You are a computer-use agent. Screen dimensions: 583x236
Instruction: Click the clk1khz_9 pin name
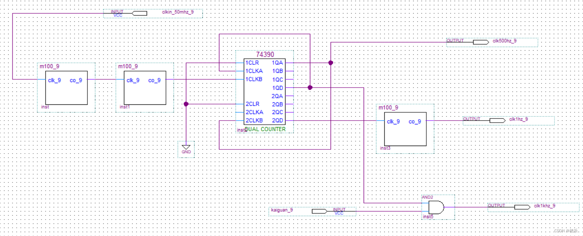pyautogui.click(x=544, y=206)
